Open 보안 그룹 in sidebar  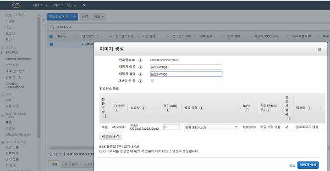tap(12, 147)
